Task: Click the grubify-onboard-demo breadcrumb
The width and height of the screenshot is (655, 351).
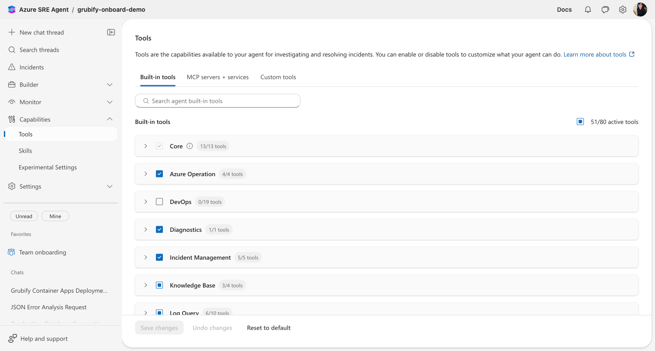Action: (x=111, y=10)
